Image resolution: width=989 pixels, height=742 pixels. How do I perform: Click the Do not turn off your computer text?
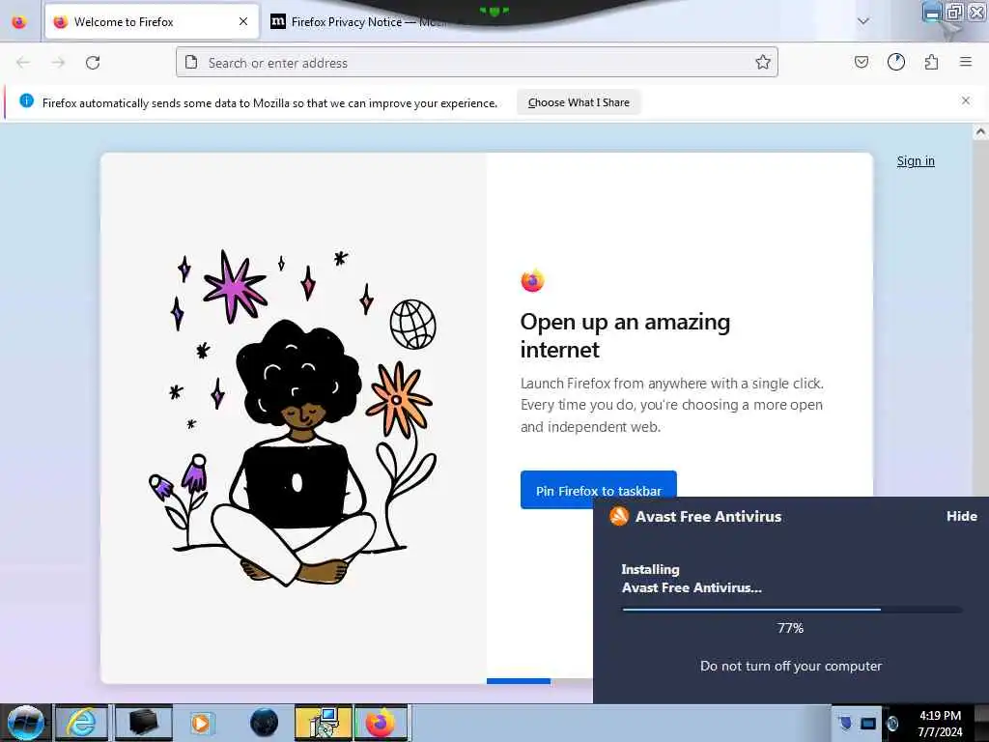(791, 666)
